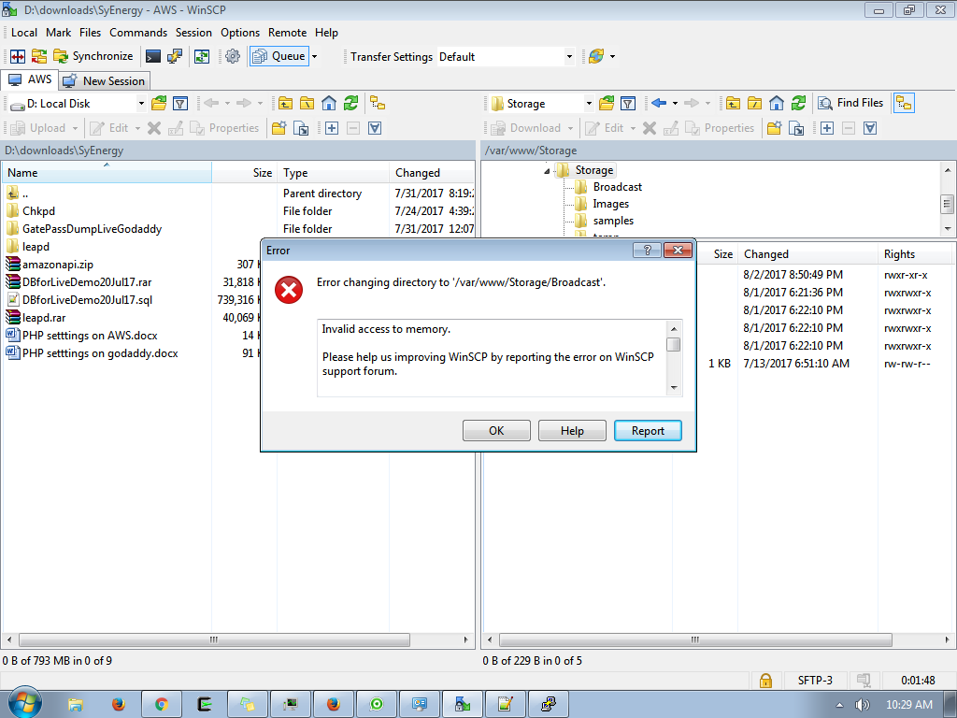Toggle the local directory tree view
Image resolution: width=957 pixels, height=718 pixels.
(x=377, y=104)
